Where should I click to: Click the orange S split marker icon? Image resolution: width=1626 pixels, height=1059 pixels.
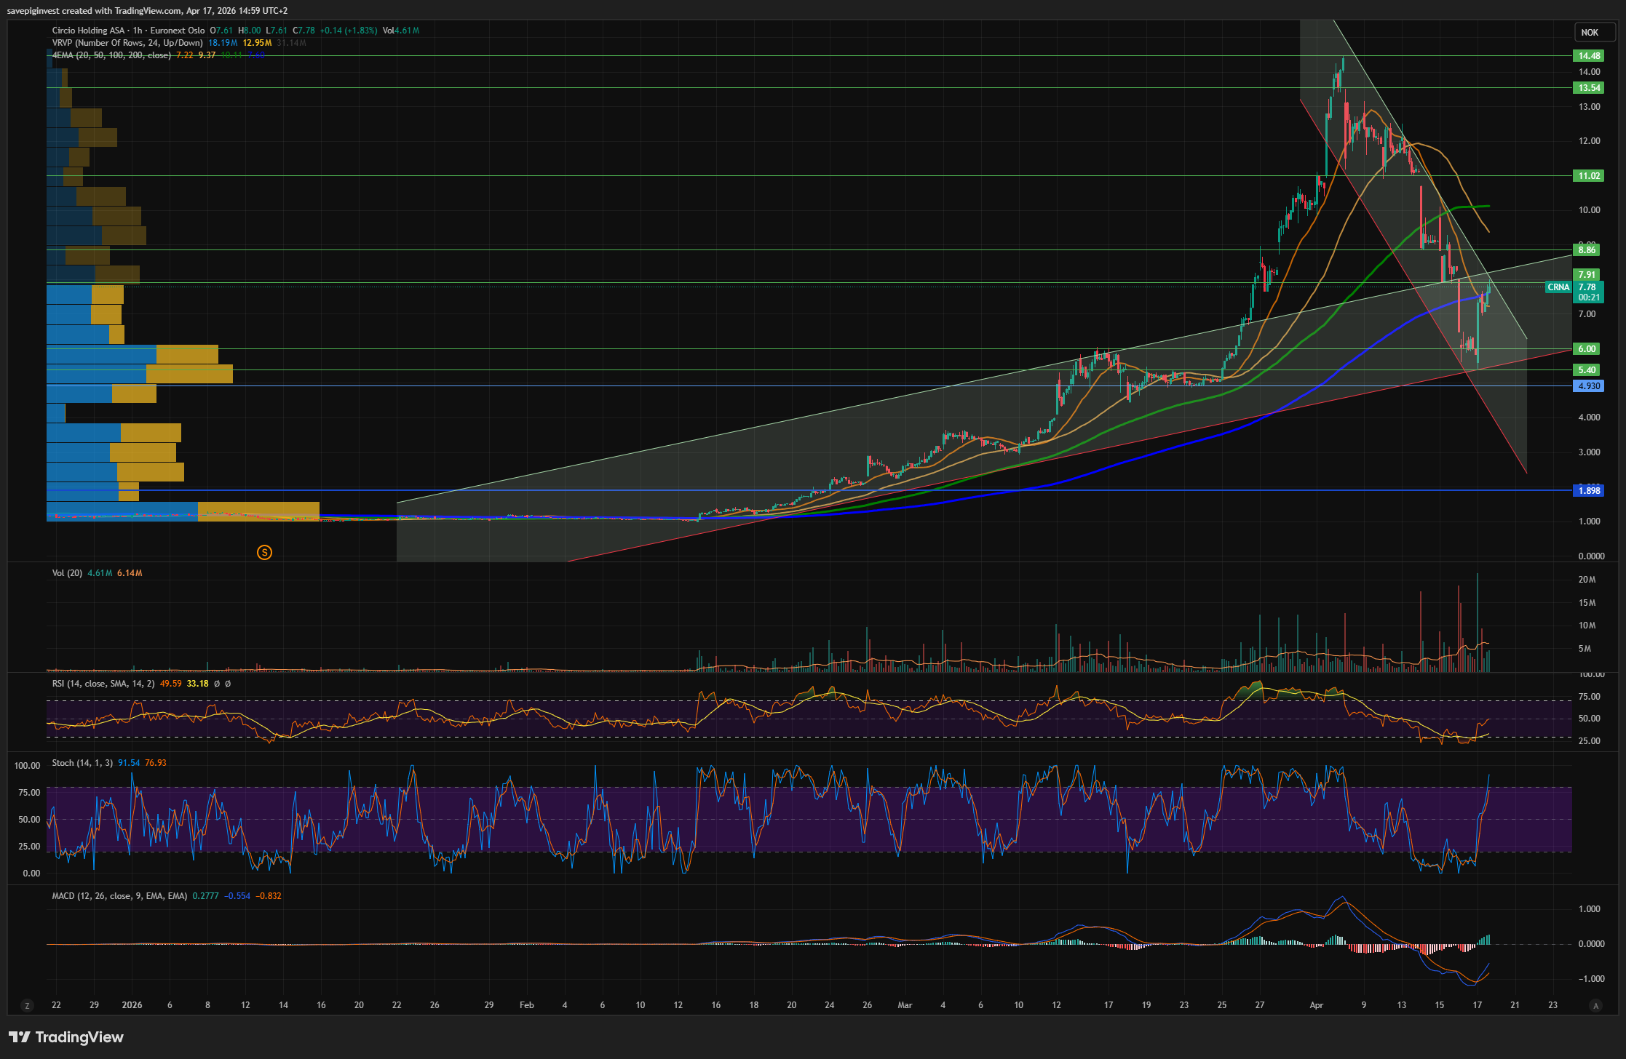point(264,553)
